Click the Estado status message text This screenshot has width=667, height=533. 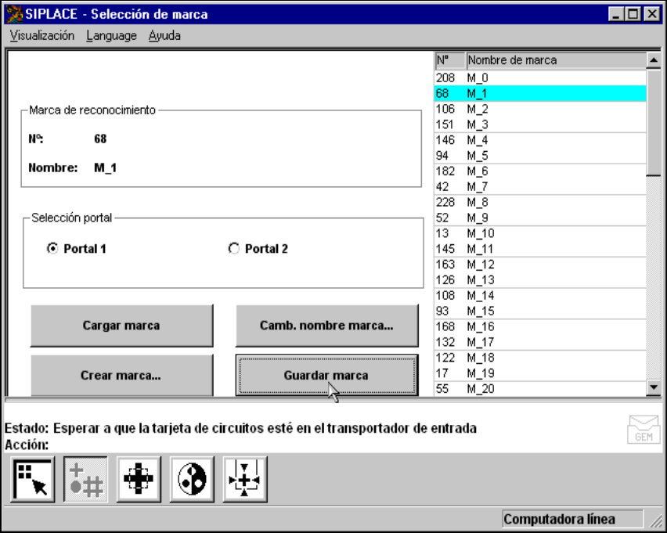pyautogui.click(x=240, y=428)
